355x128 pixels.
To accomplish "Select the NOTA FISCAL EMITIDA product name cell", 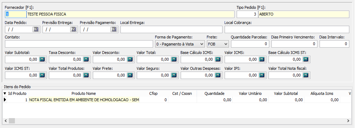I will tap(84, 99).
